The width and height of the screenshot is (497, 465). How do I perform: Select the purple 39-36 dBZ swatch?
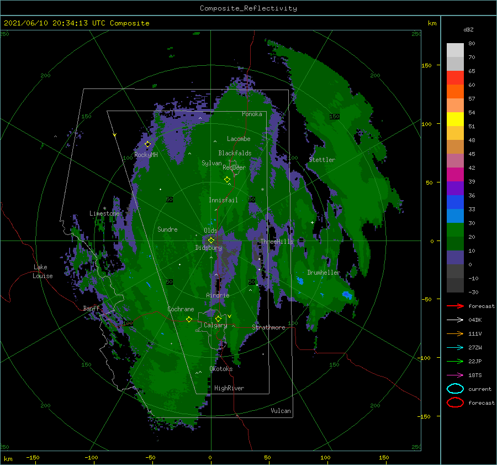[x=455, y=188]
